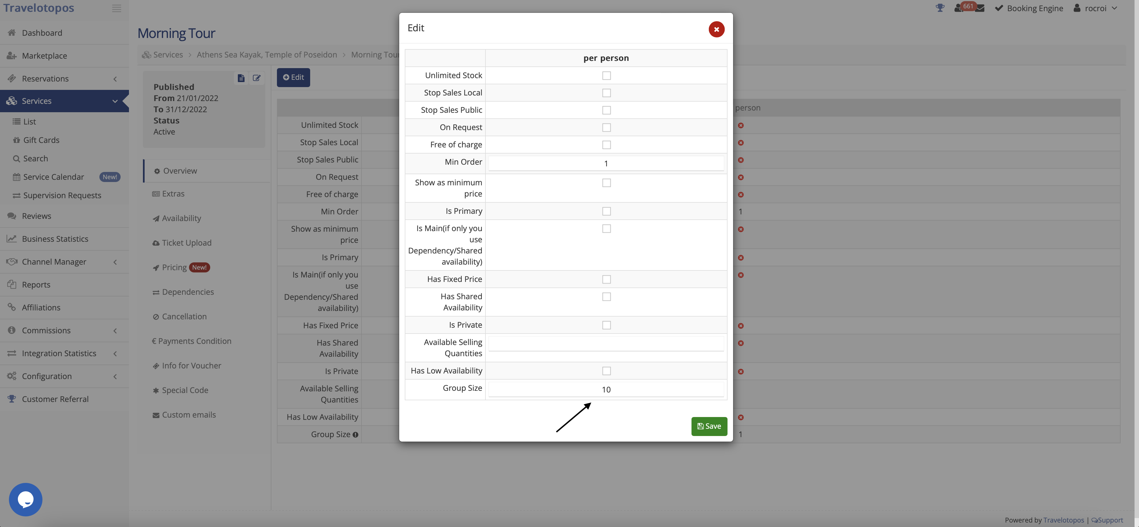
Task: Go to Service Calendar menu item
Action: point(54,177)
